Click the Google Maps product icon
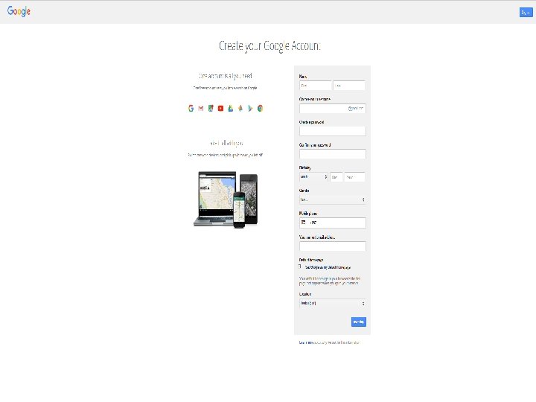536x402 pixels. pos(211,109)
